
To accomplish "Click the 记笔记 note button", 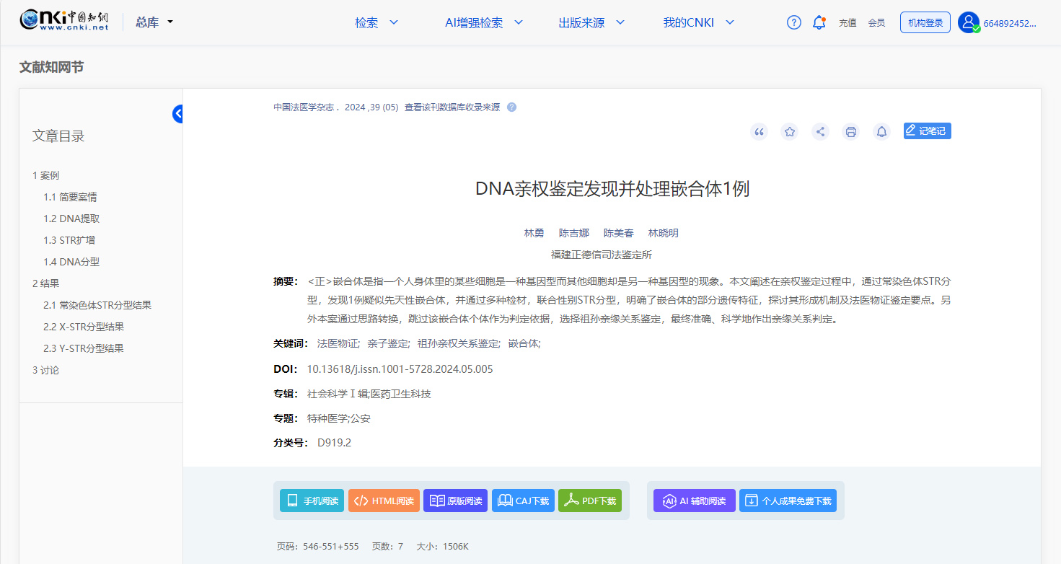I will (927, 131).
